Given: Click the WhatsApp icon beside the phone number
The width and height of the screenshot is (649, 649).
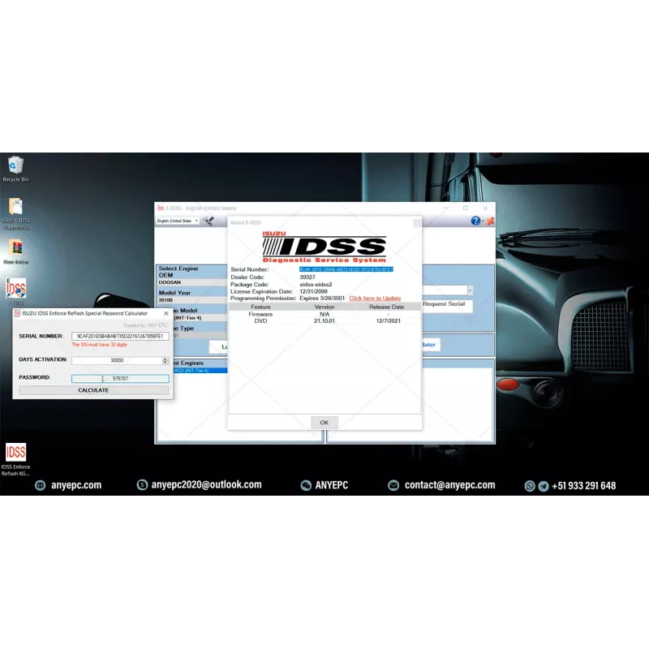Looking at the screenshot, I should [x=527, y=484].
